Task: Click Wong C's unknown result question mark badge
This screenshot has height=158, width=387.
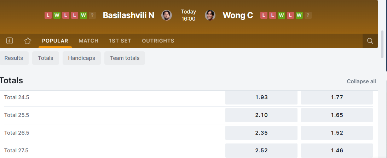Action: point(308,15)
